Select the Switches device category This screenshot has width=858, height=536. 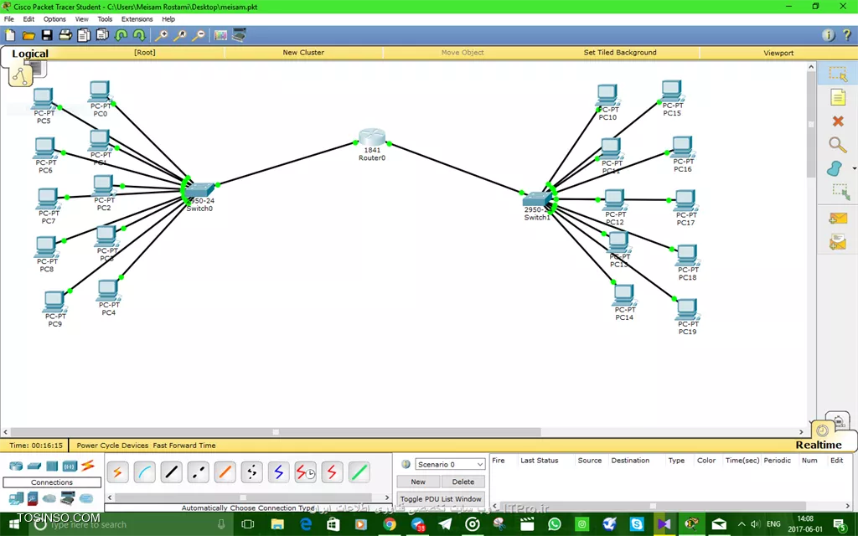pos(34,466)
